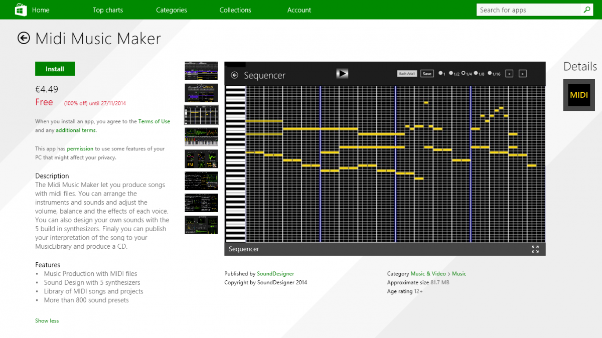
Task: Expand the screenshot to full screen
Action: [535, 249]
